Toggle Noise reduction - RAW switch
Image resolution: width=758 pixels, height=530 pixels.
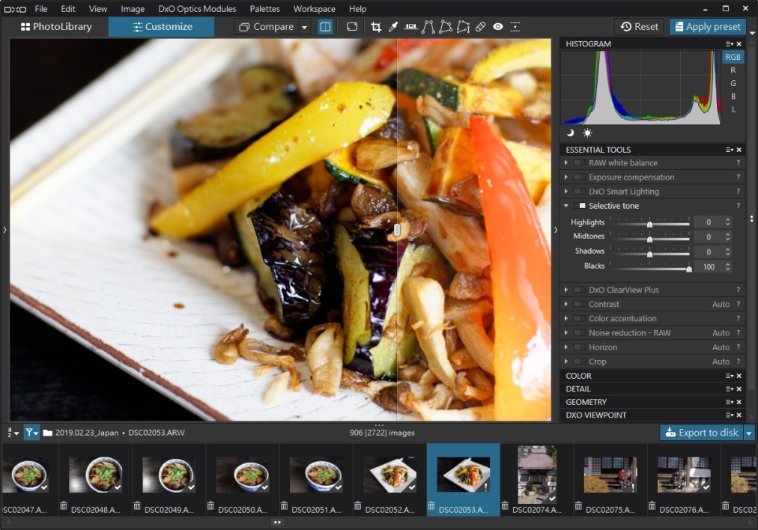(580, 333)
